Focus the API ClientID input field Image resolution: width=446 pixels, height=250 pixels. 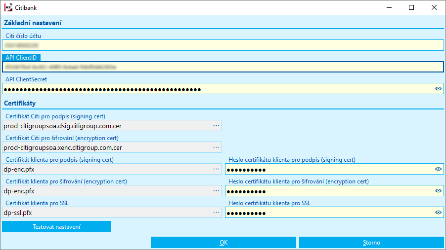click(223, 67)
